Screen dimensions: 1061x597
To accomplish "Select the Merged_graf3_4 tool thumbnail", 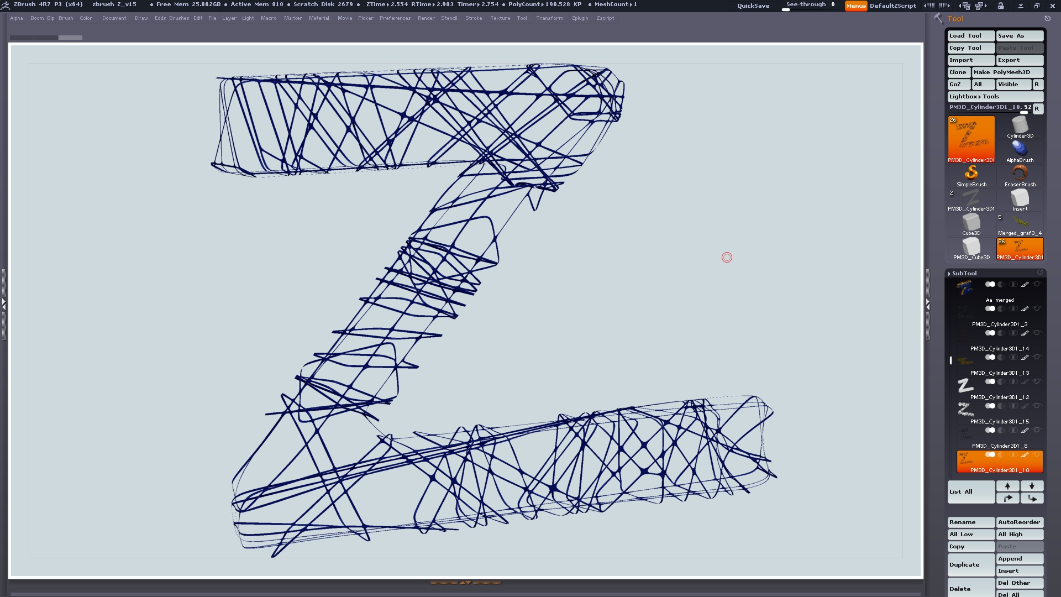I will 1020,223.
